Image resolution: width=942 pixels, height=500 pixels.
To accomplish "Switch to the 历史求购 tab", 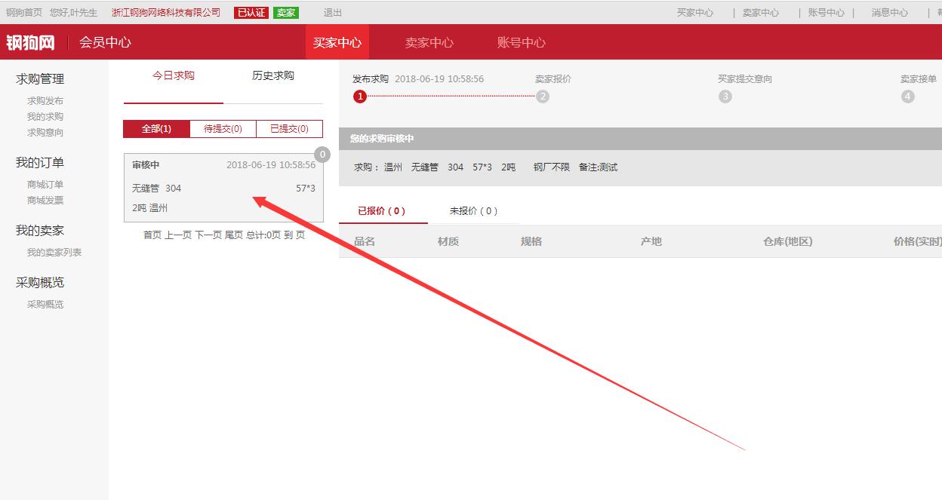I will 272,75.
